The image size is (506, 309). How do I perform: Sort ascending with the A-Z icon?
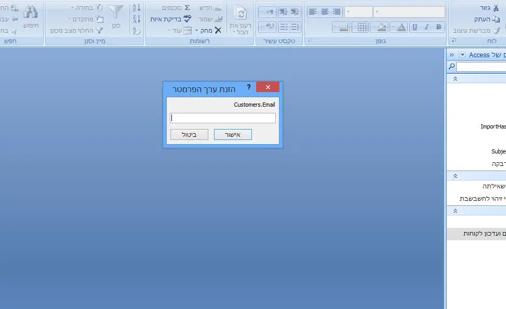(137, 8)
